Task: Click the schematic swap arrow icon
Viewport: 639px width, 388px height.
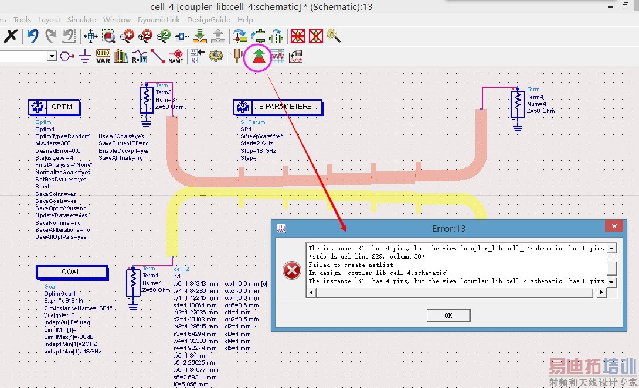Action: click(197, 56)
